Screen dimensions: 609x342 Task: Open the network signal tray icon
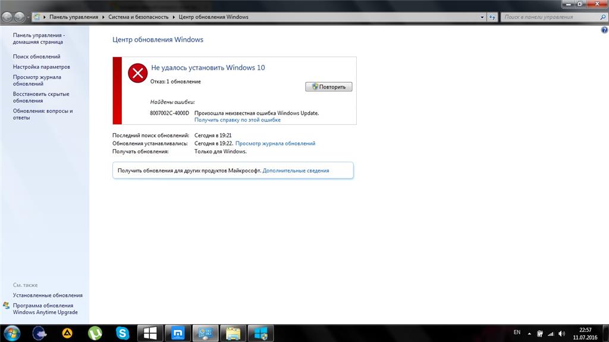click(x=551, y=334)
